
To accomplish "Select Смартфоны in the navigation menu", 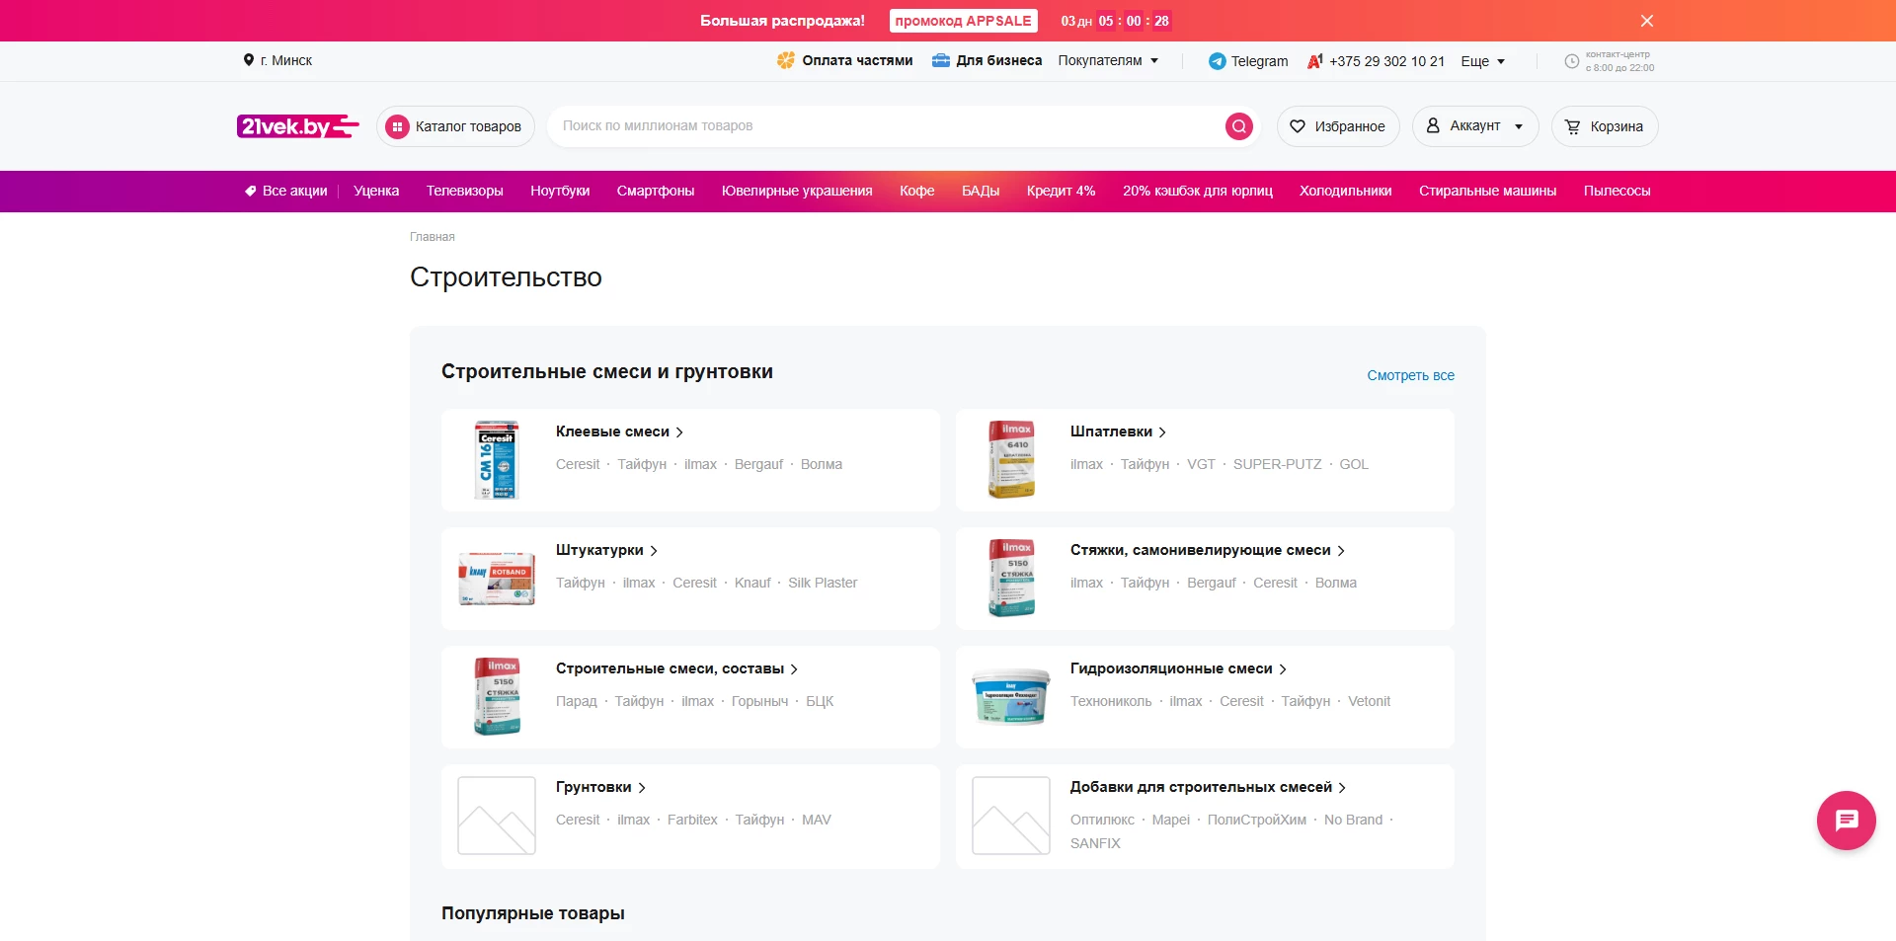I will tap(655, 191).
